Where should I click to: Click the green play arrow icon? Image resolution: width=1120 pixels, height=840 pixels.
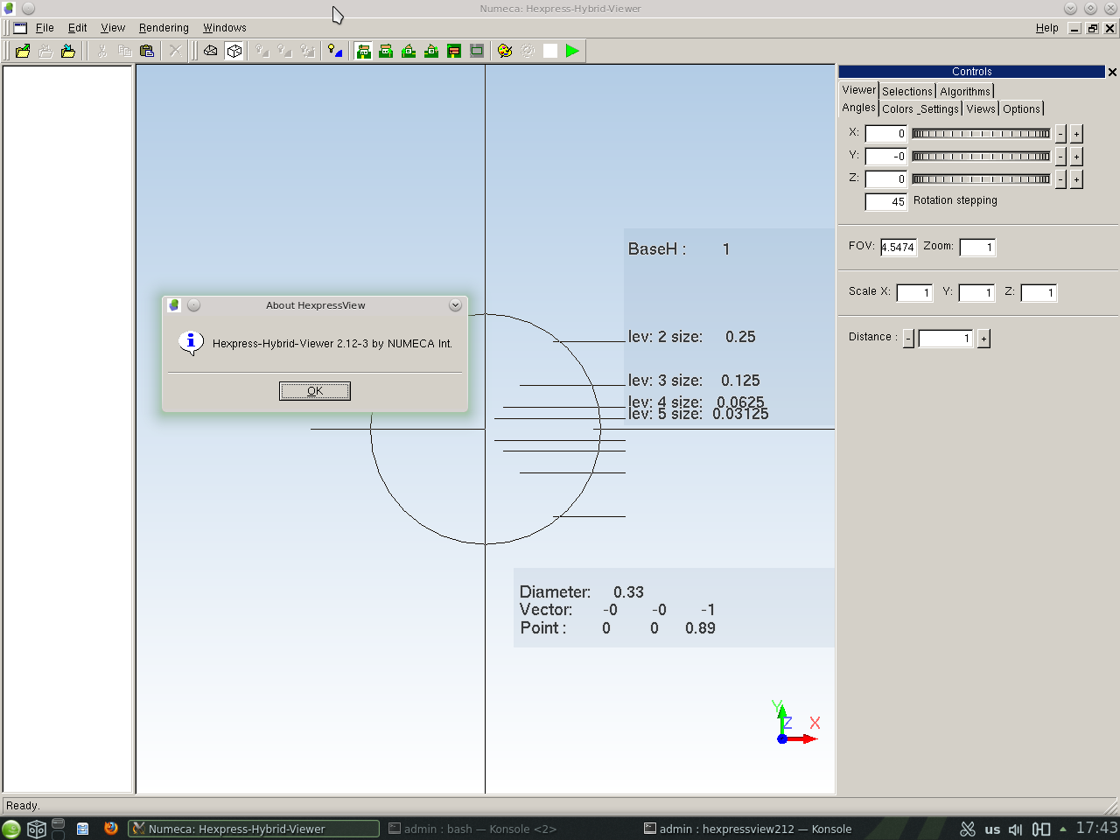click(572, 51)
